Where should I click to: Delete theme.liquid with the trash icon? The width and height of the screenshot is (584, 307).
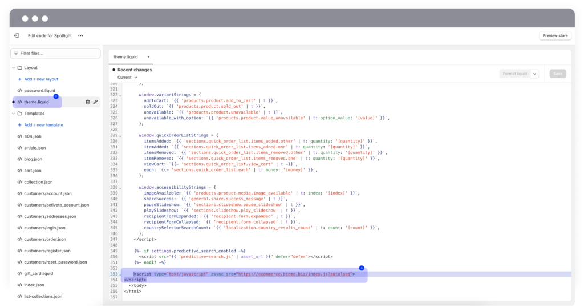pos(87,102)
